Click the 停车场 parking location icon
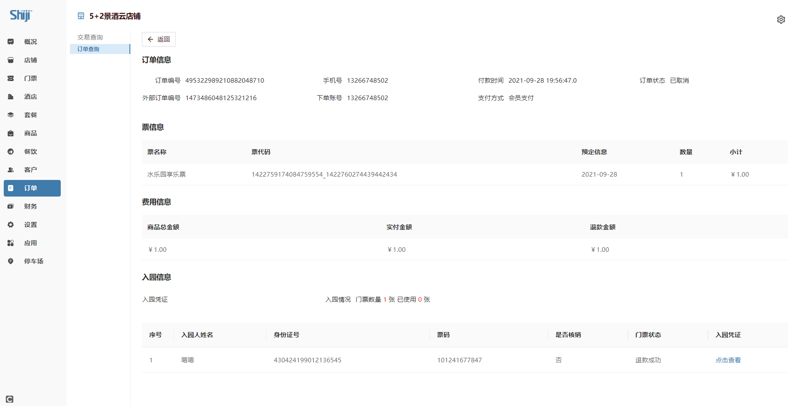This screenshot has width=799, height=406. tap(11, 261)
